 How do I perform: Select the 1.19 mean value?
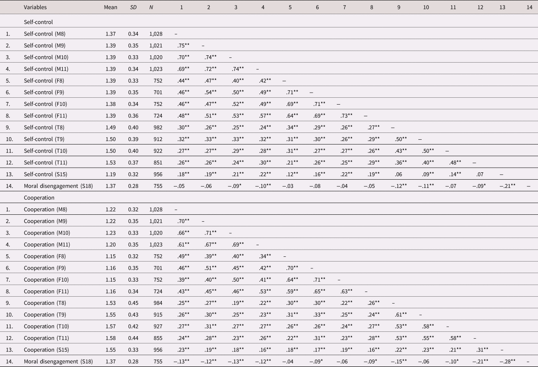110,174
